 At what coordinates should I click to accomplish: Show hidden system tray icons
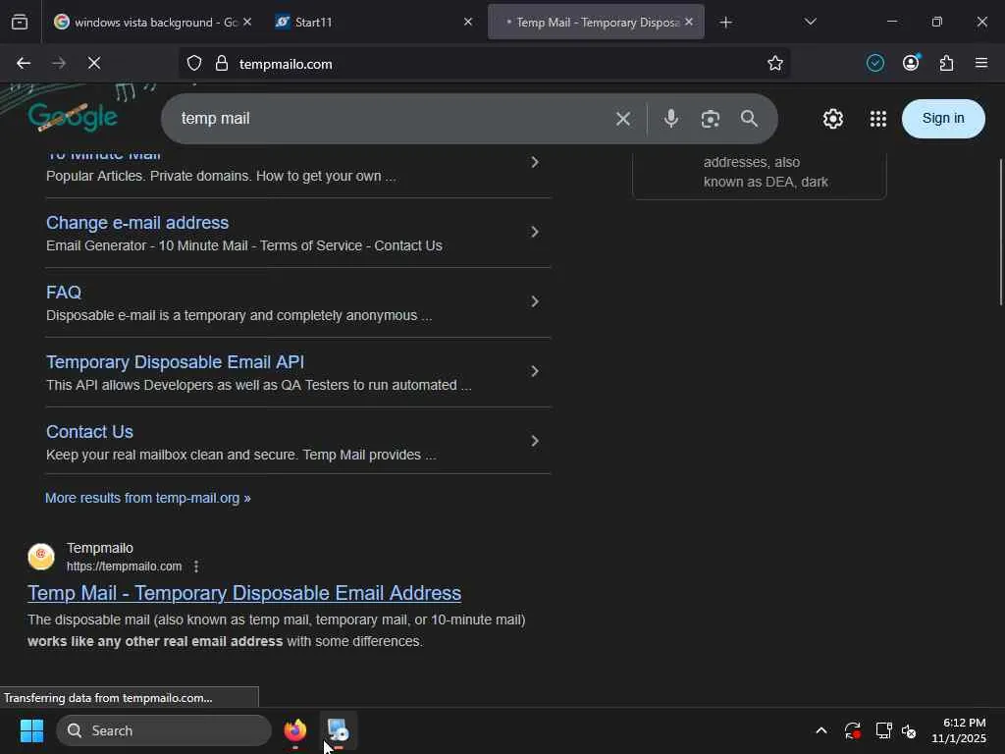pos(821,730)
